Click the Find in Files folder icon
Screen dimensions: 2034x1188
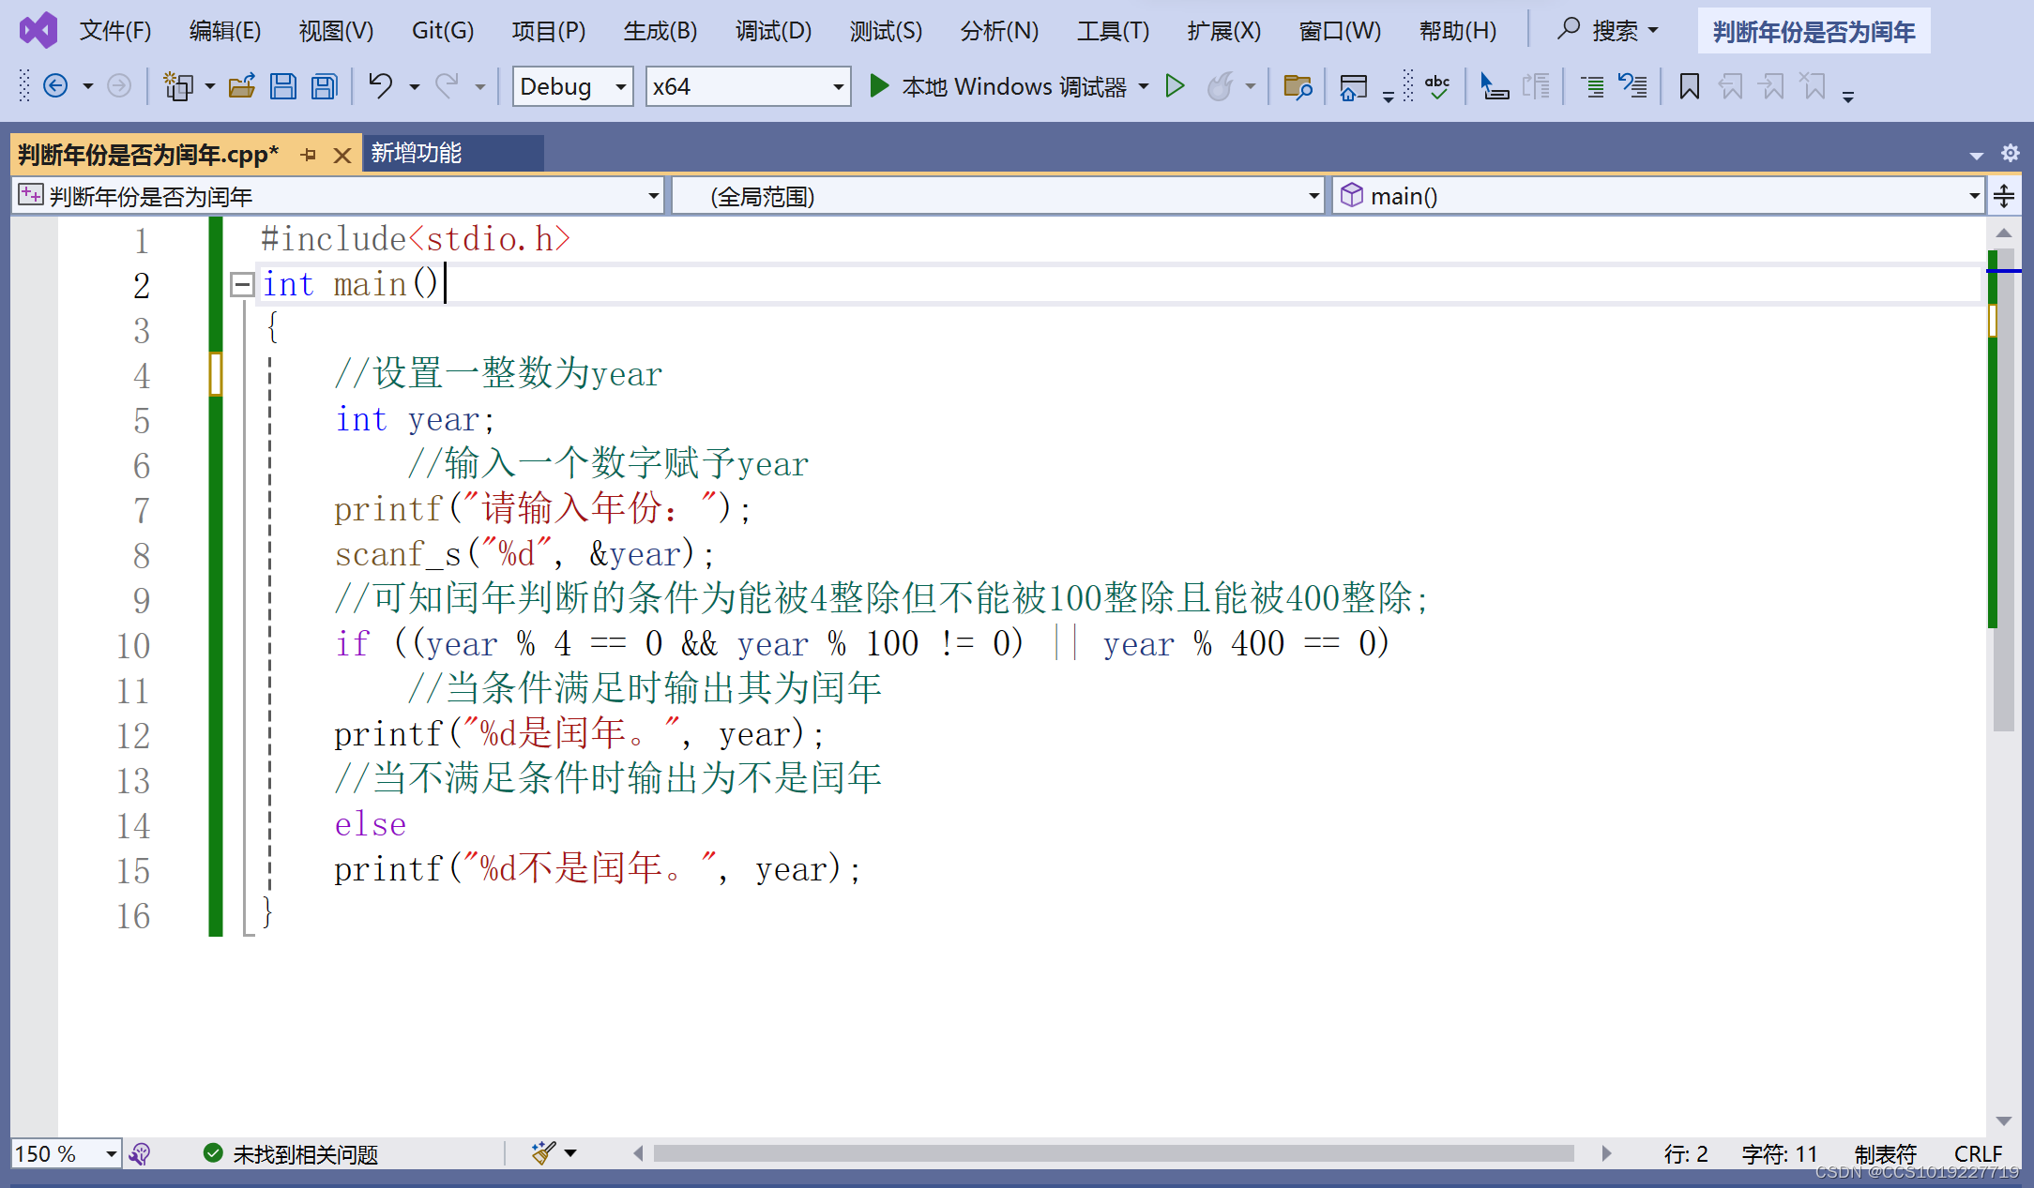tap(1297, 86)
